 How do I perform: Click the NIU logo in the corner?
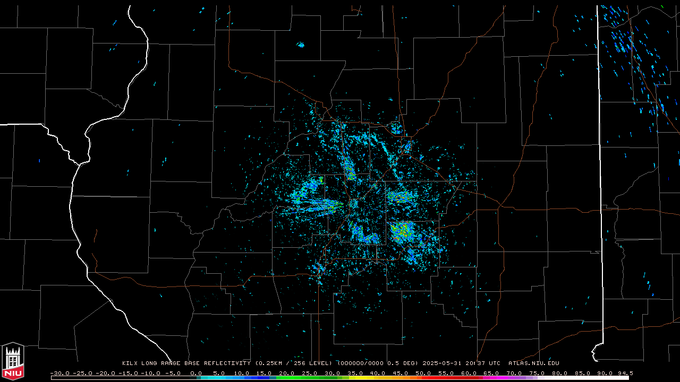[13, 362]
